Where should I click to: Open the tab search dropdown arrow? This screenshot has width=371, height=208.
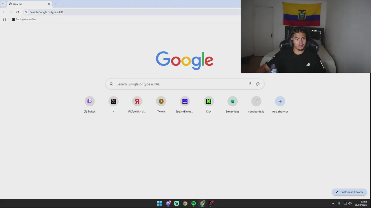3,4
